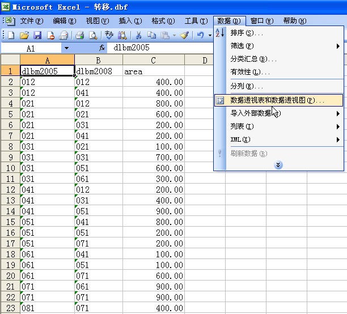This screenshot has width=347, height=314.
Task: Select column B header
Action: click(x=99, y=60)
